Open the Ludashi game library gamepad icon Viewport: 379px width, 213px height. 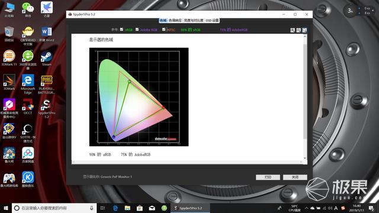click(9, 180)
